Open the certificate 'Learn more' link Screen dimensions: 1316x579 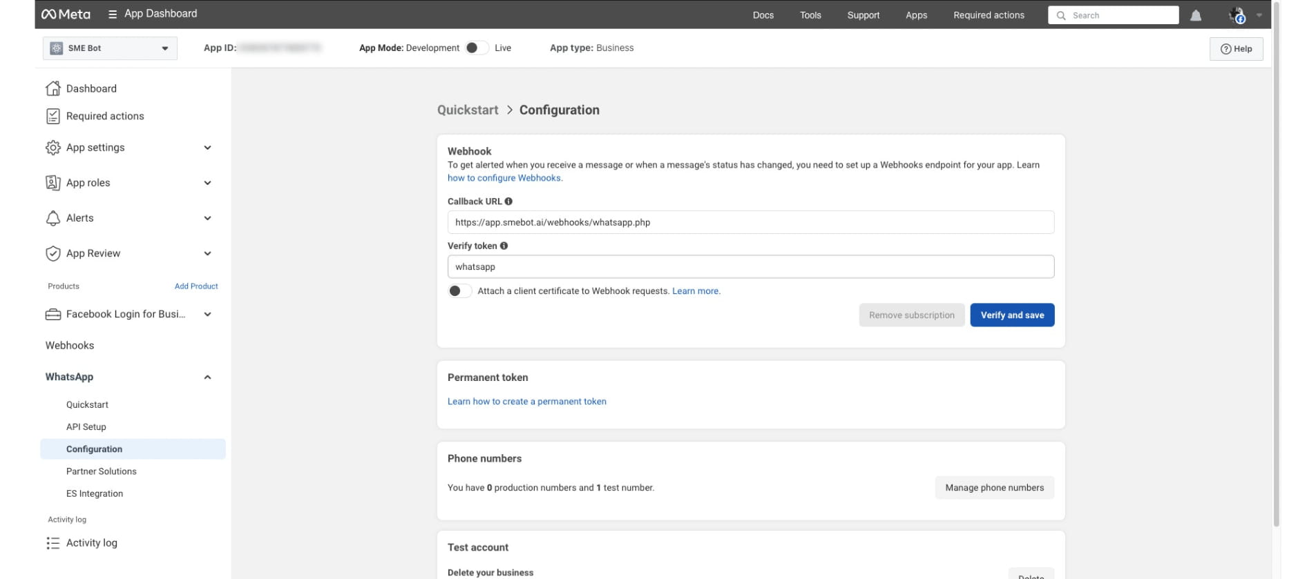696,291
